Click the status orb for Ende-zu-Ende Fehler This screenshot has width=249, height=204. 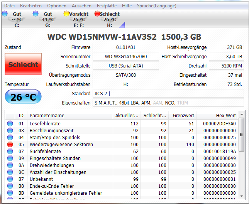10,186
